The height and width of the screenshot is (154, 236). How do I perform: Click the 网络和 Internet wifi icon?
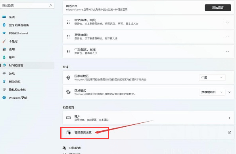[x=4, y=33]
